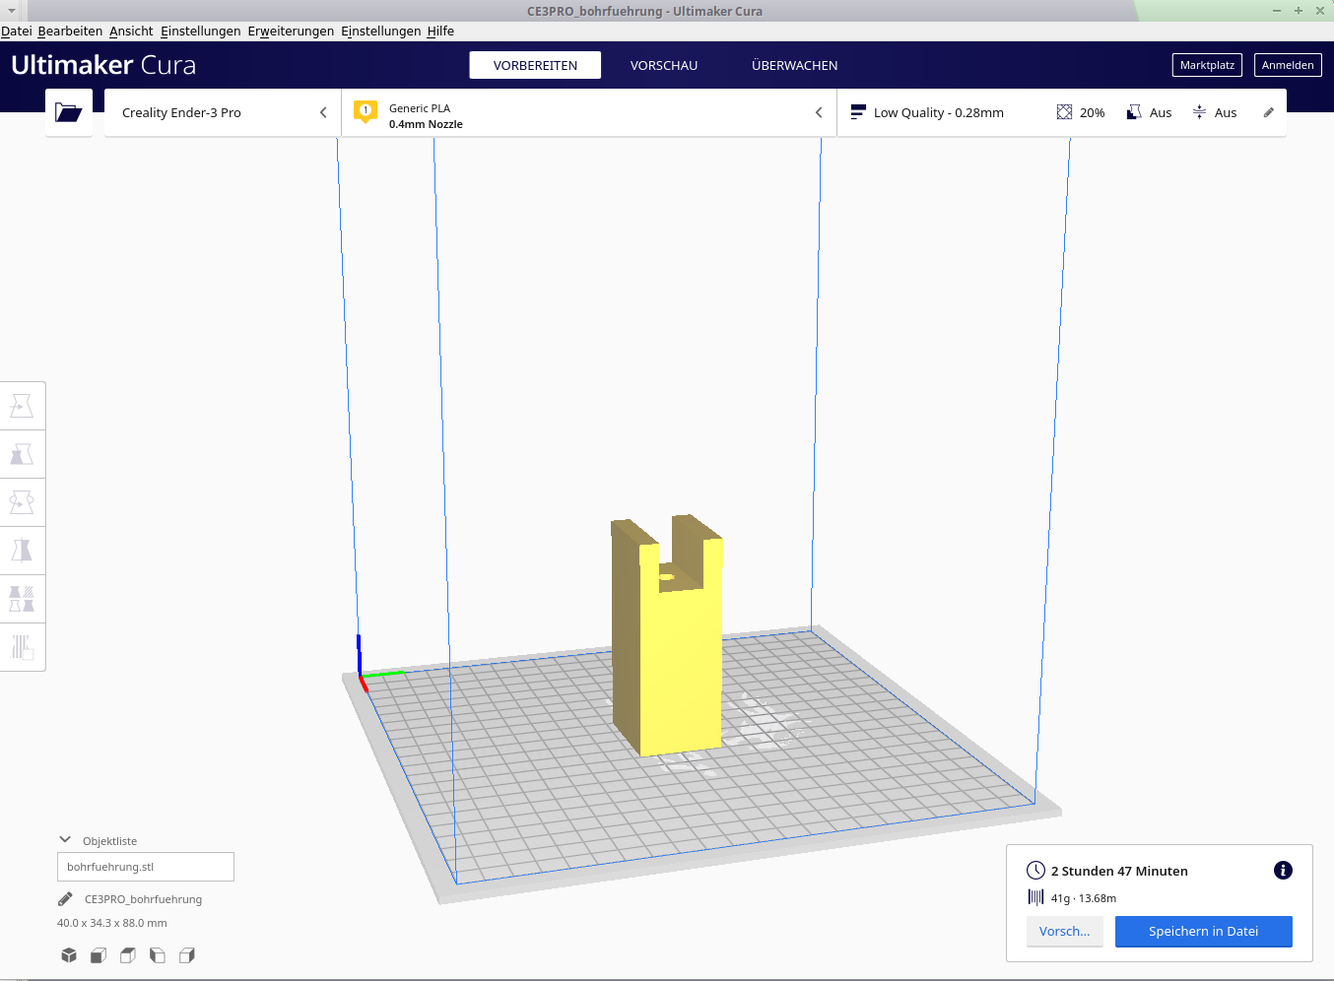Select the Scale tool in left toolbar
This screenshot has width=1334, height=981.
[x=22, y=454]
